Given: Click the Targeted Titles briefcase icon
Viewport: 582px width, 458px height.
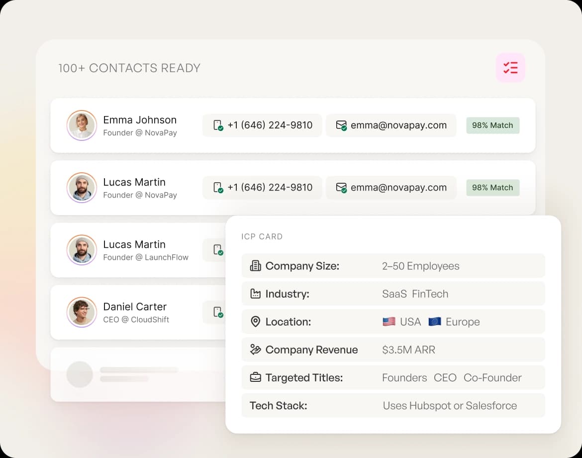Looking at the screenshot, I should click(255, 377).
